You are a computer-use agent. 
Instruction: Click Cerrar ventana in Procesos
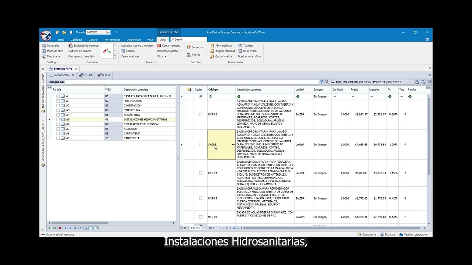(169, 46)
